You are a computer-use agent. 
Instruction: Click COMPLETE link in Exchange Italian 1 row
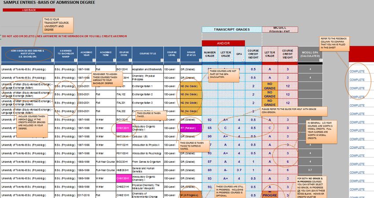(x=357, y=88)
